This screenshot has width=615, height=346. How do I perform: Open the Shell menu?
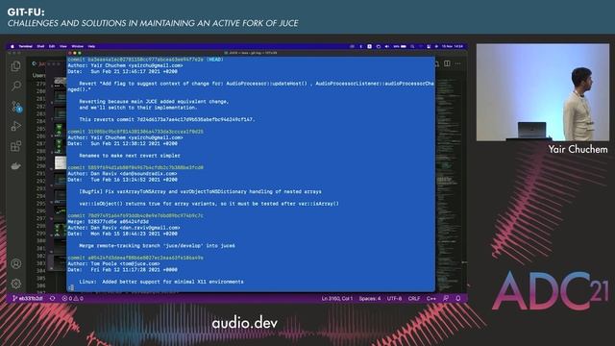pos(40,46)
